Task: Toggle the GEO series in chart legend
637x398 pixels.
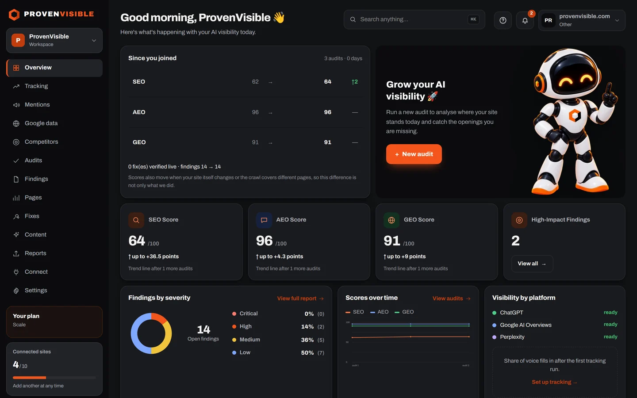Action: [404, 312]
